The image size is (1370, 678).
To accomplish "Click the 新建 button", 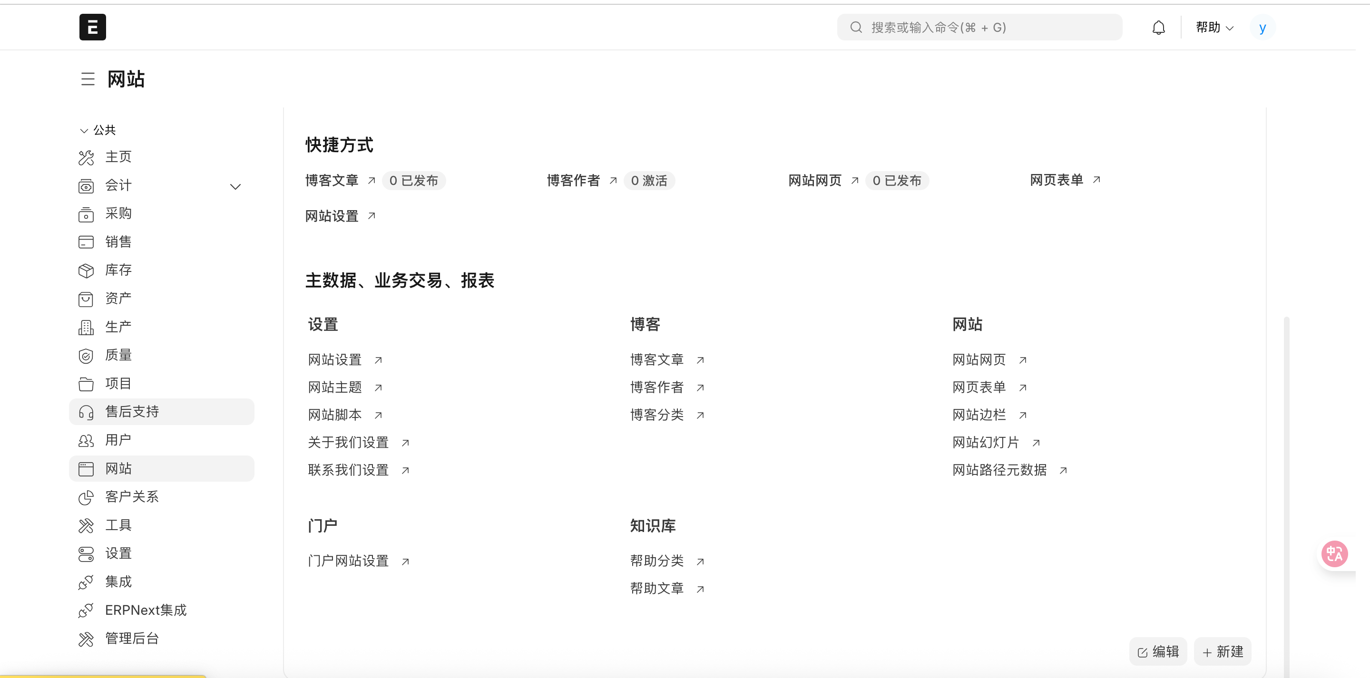I will [1222, 651].
